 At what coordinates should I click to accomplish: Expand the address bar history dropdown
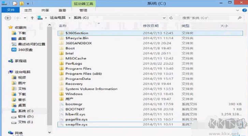tap(164, 18)
